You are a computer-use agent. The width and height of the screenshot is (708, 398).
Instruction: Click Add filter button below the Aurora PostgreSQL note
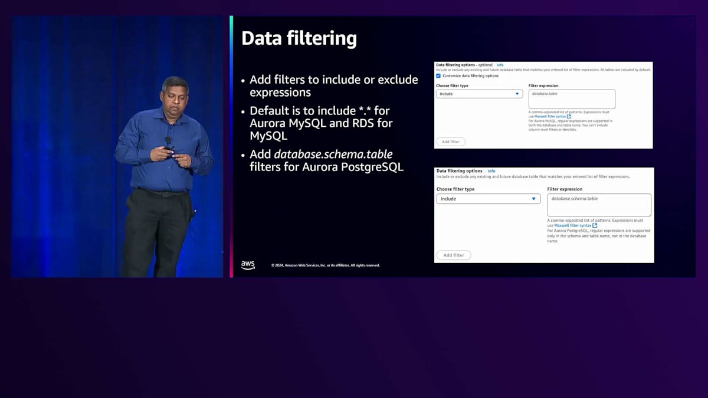point(454,255)
